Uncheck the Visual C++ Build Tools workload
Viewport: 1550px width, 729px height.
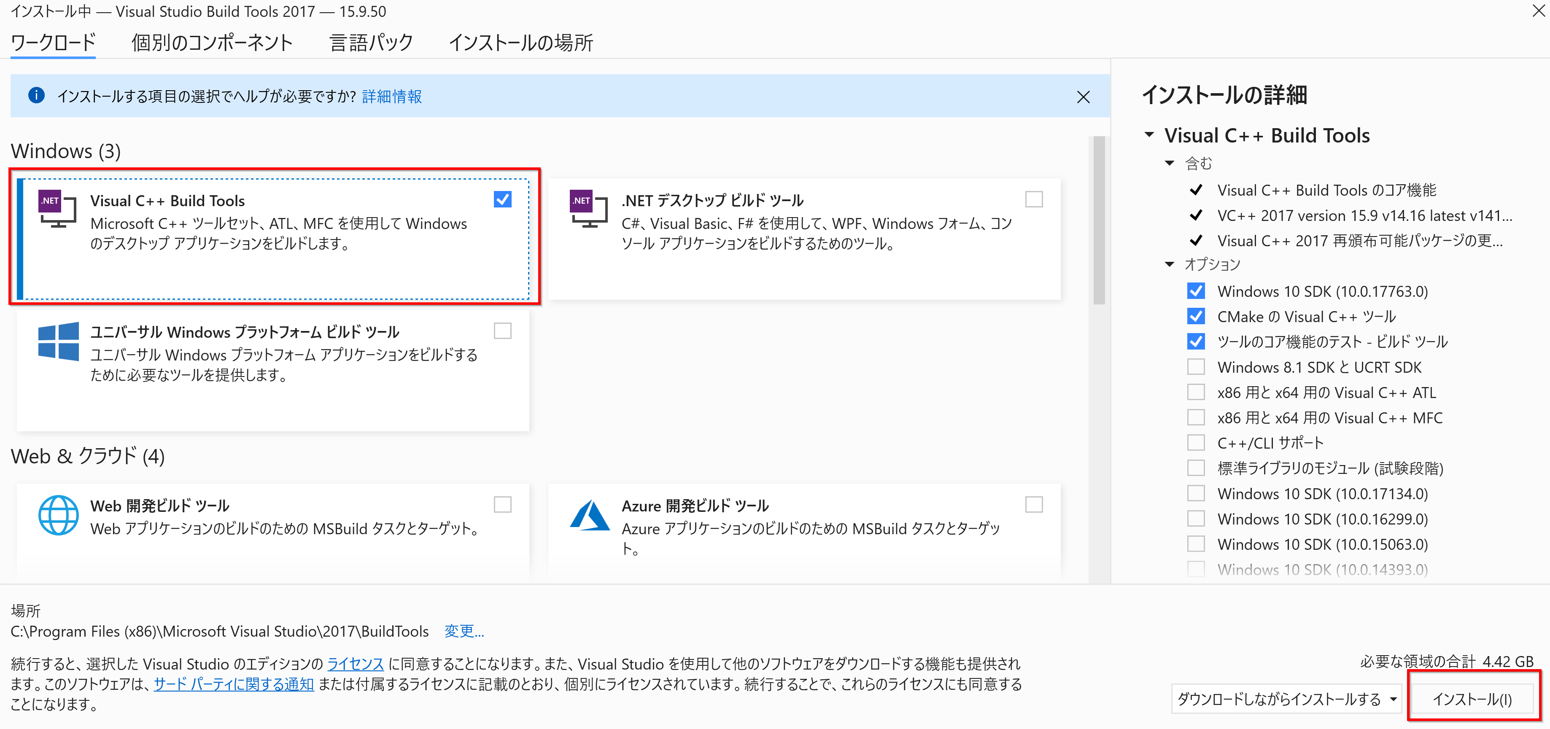pos(502,199)
